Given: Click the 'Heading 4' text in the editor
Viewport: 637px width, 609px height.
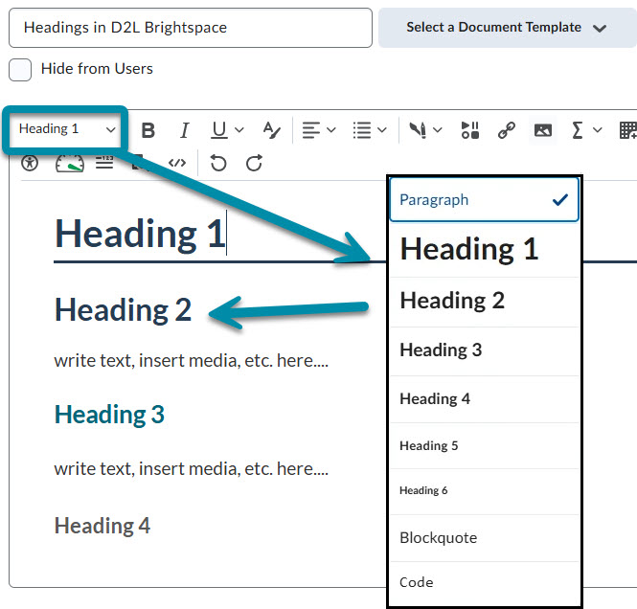Looking at the screenshot, I should pyautogui.click(x=102, y=526).
